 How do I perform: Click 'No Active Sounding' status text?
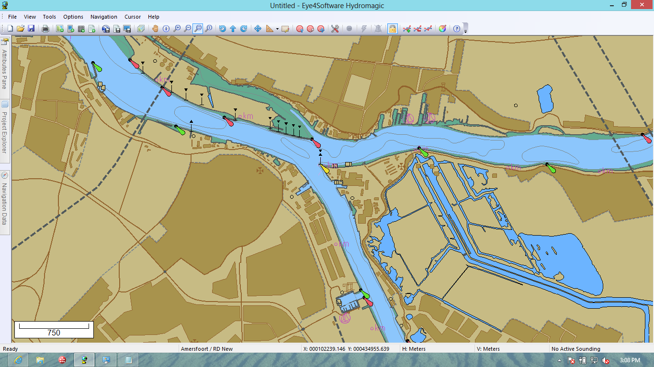click(576, 349)
